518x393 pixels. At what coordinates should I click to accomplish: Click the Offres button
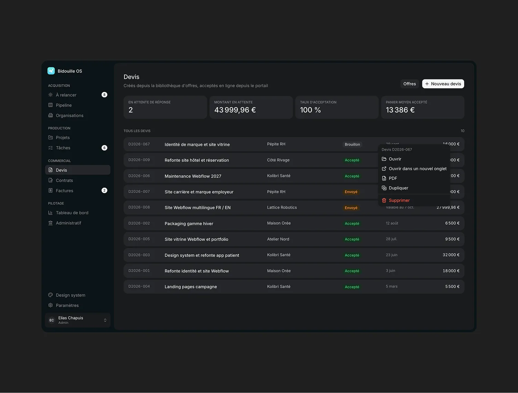(410, 84)
